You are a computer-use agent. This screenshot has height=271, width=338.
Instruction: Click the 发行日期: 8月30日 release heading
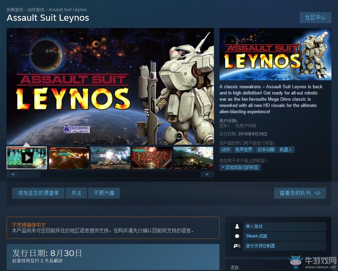point(47,253)
